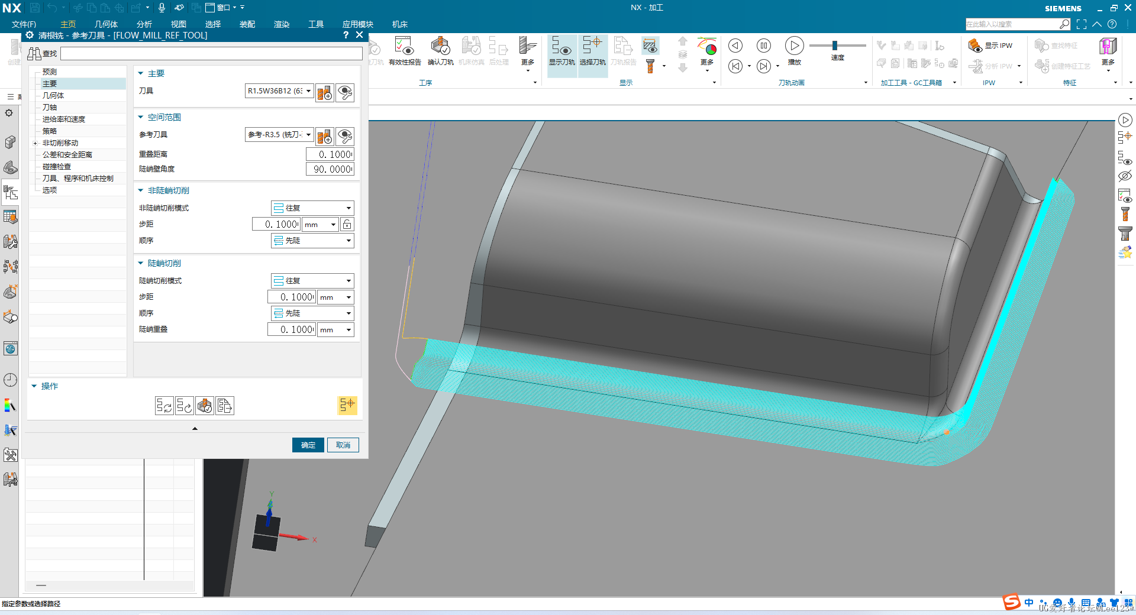Viewport: 1136px width, 615px height.
Task: Click the edit/display wrench icon beside 参考刀具
Action: pyautogui.click(x=345, y=136)
